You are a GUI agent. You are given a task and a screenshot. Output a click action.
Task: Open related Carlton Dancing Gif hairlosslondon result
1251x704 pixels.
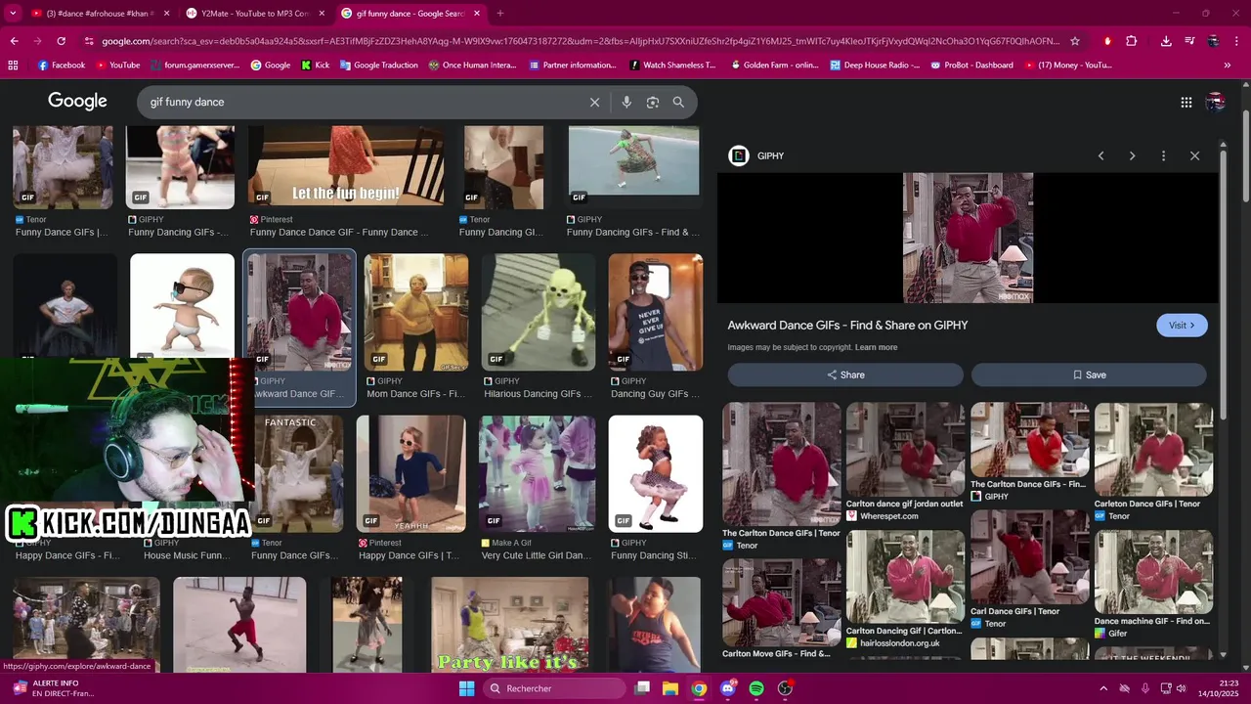pos(905,577)
